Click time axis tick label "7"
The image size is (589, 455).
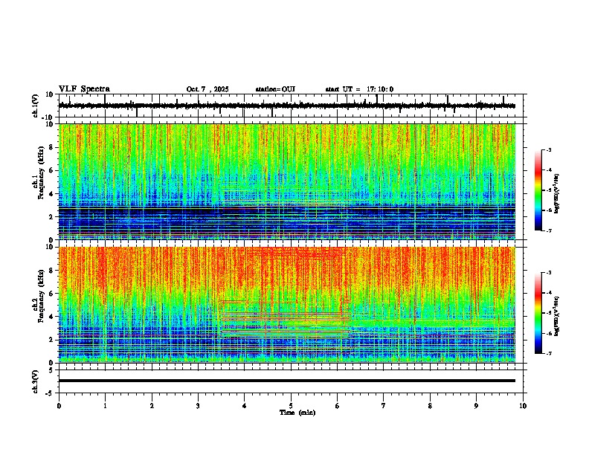(x=384, y=406)
